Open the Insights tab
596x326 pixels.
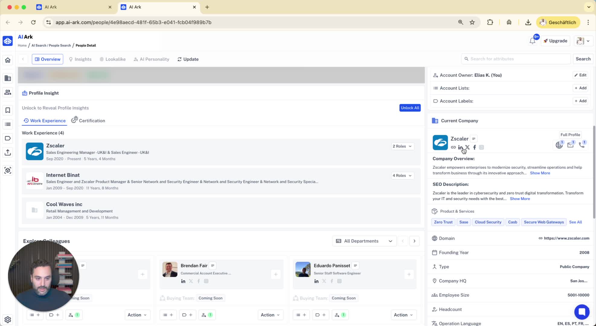80,59
